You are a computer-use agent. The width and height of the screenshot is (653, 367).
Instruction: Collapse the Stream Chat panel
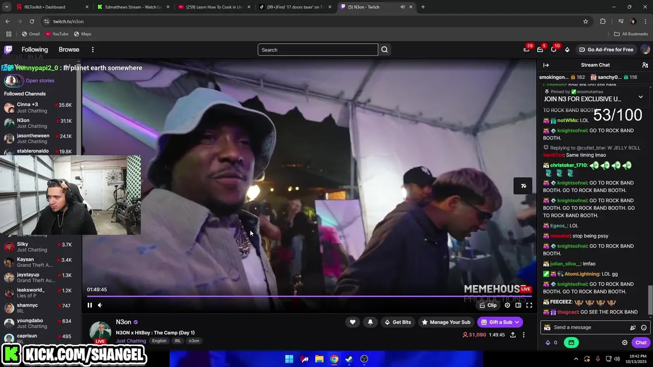pyautogui.click(x=546, y=65)
